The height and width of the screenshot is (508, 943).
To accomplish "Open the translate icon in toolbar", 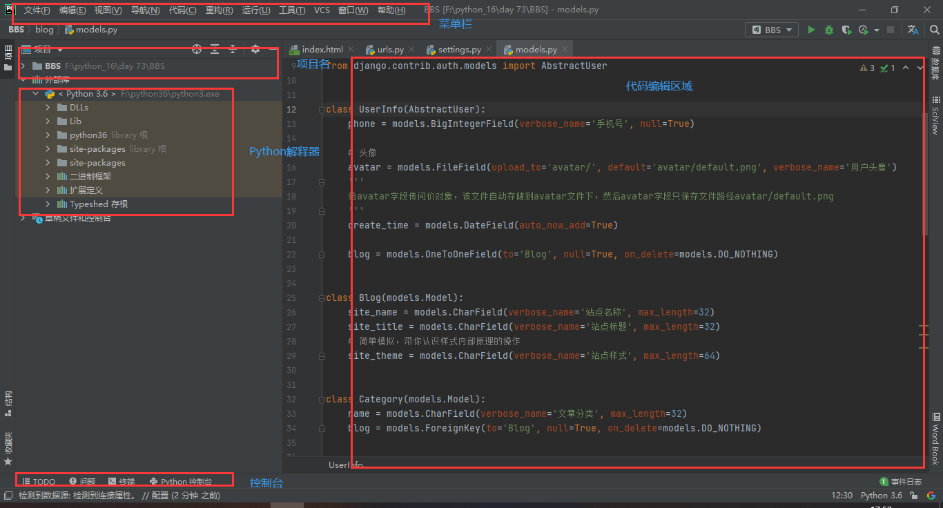I will pyautogui.click(x=913, y=30).
